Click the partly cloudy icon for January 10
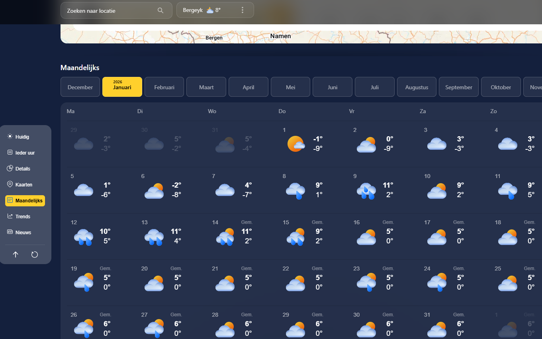Viewport: 542px width, 339px height. pos(437,191)
